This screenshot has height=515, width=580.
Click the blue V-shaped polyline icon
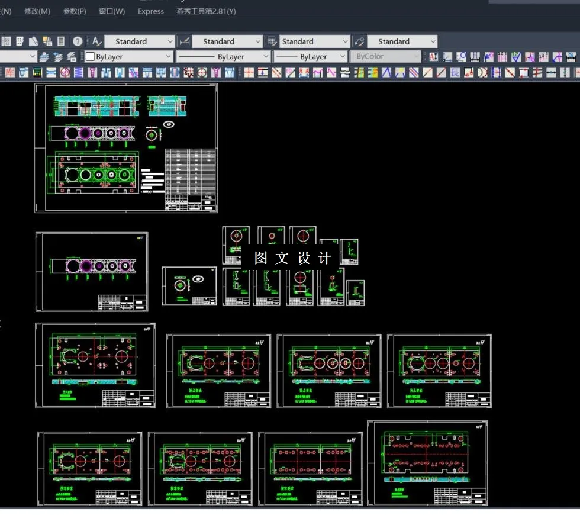point(386,72)
